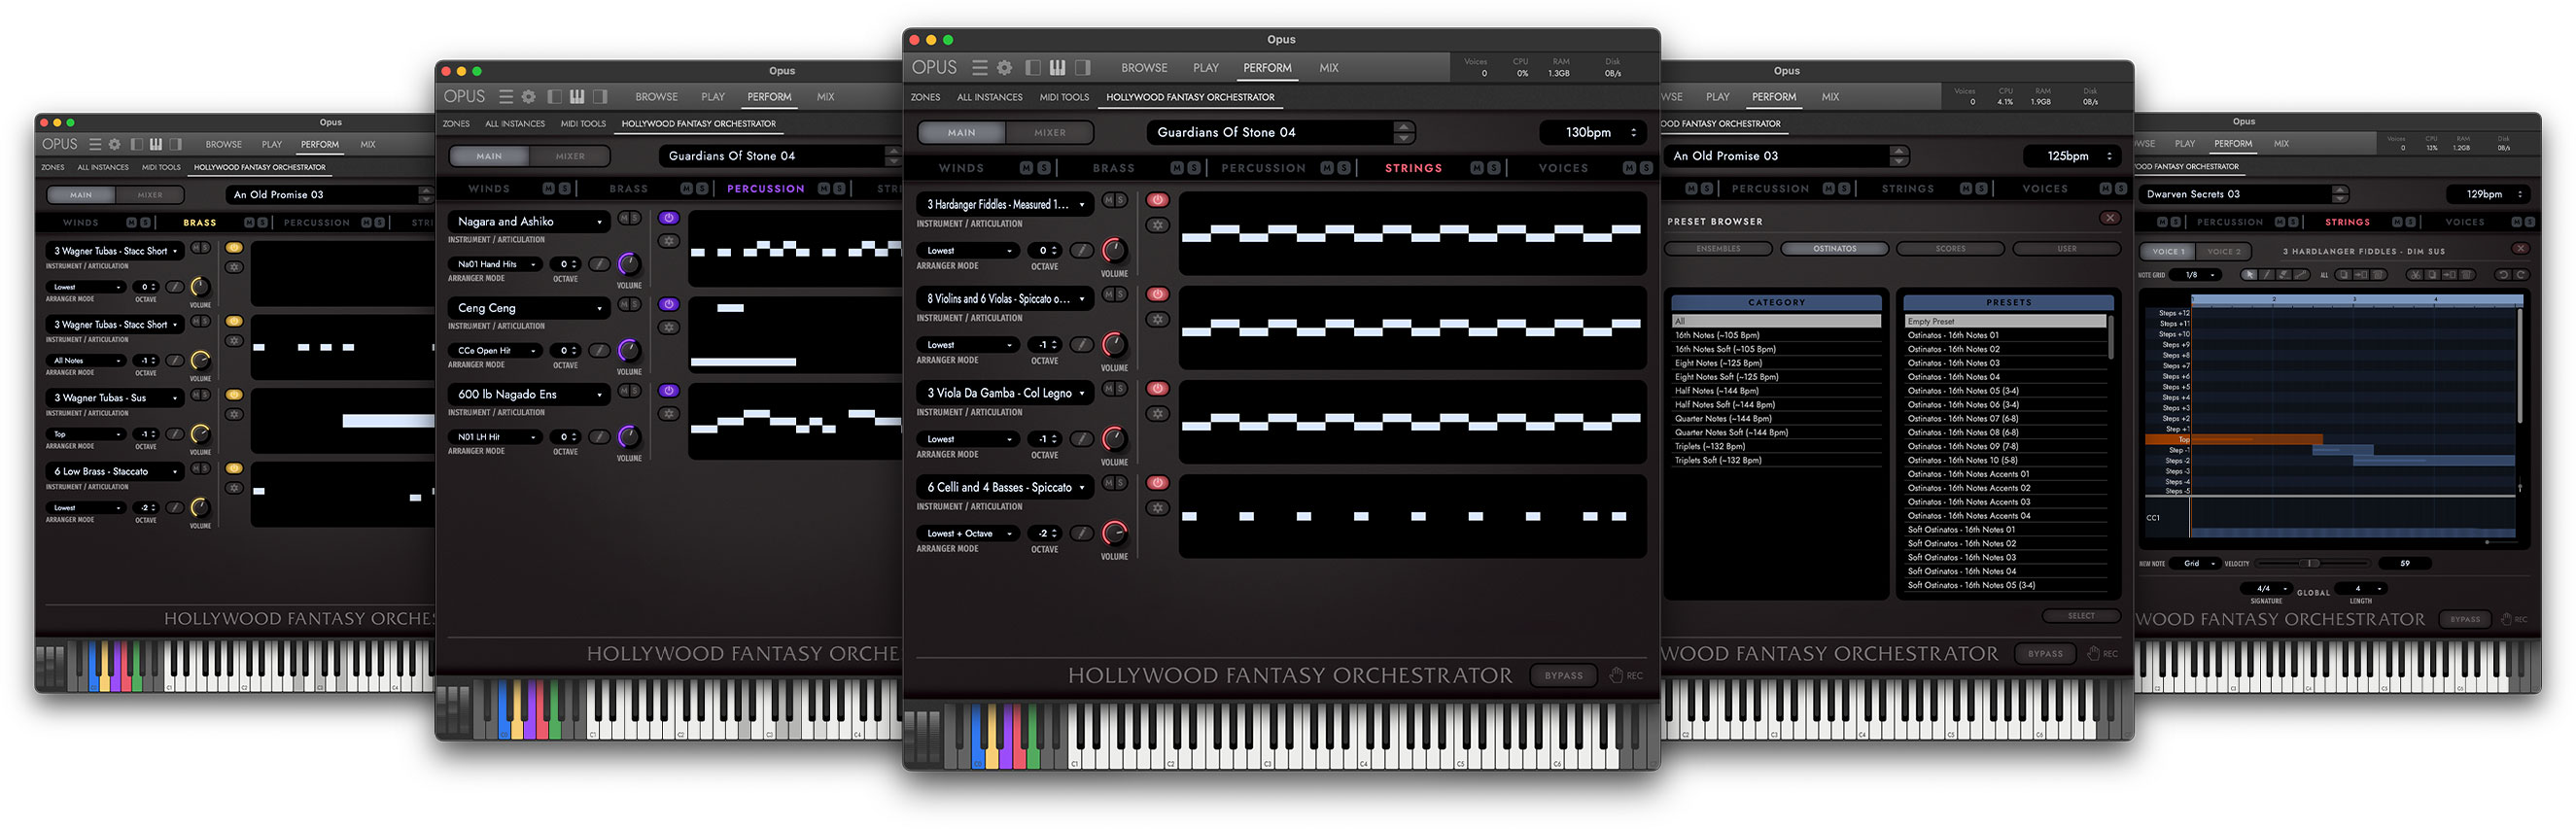Image resolution: width=2576 pixels, height=829 pixels.
Task: Open pattern settings gear for 8 Violins and 6 Violas
Action: click(1157, 320)
